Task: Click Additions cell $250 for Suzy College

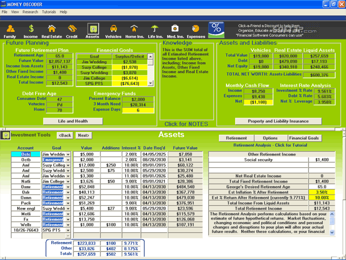Action: coord(111,165)
